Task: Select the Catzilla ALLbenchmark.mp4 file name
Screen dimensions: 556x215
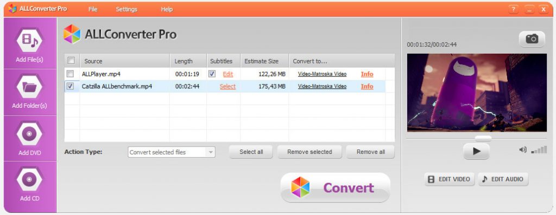Action: [117, 86]
